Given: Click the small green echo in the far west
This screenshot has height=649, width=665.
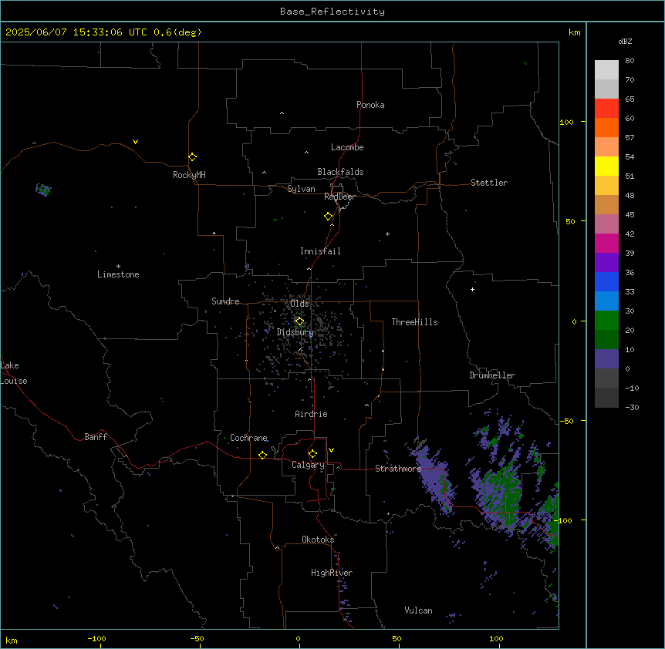Looking at the screenshot, I should click(43, 189).
